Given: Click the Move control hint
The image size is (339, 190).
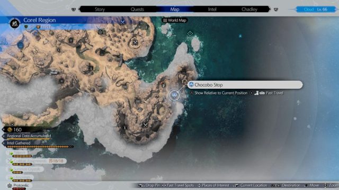Looking at the screenshot, I should tap(311, 185).
